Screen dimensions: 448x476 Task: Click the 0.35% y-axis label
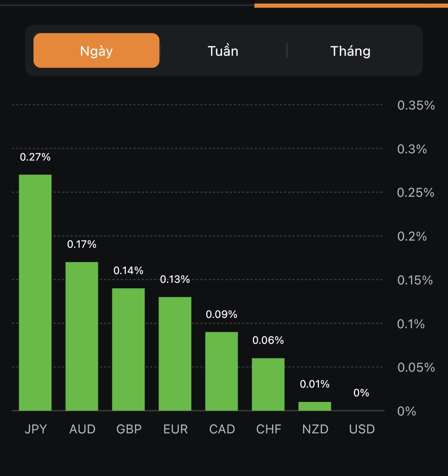pos(416,105)
